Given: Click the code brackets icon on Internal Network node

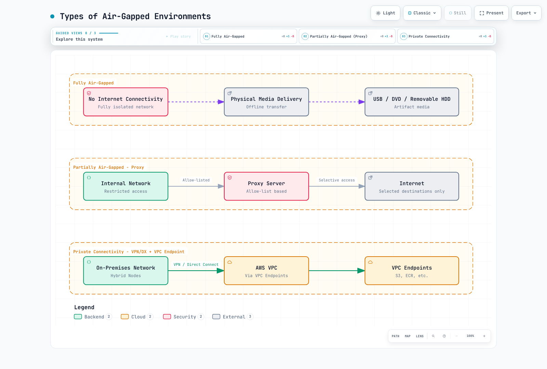Looking at the screenshot, I should pyautogui.click(x=89, y=178).
